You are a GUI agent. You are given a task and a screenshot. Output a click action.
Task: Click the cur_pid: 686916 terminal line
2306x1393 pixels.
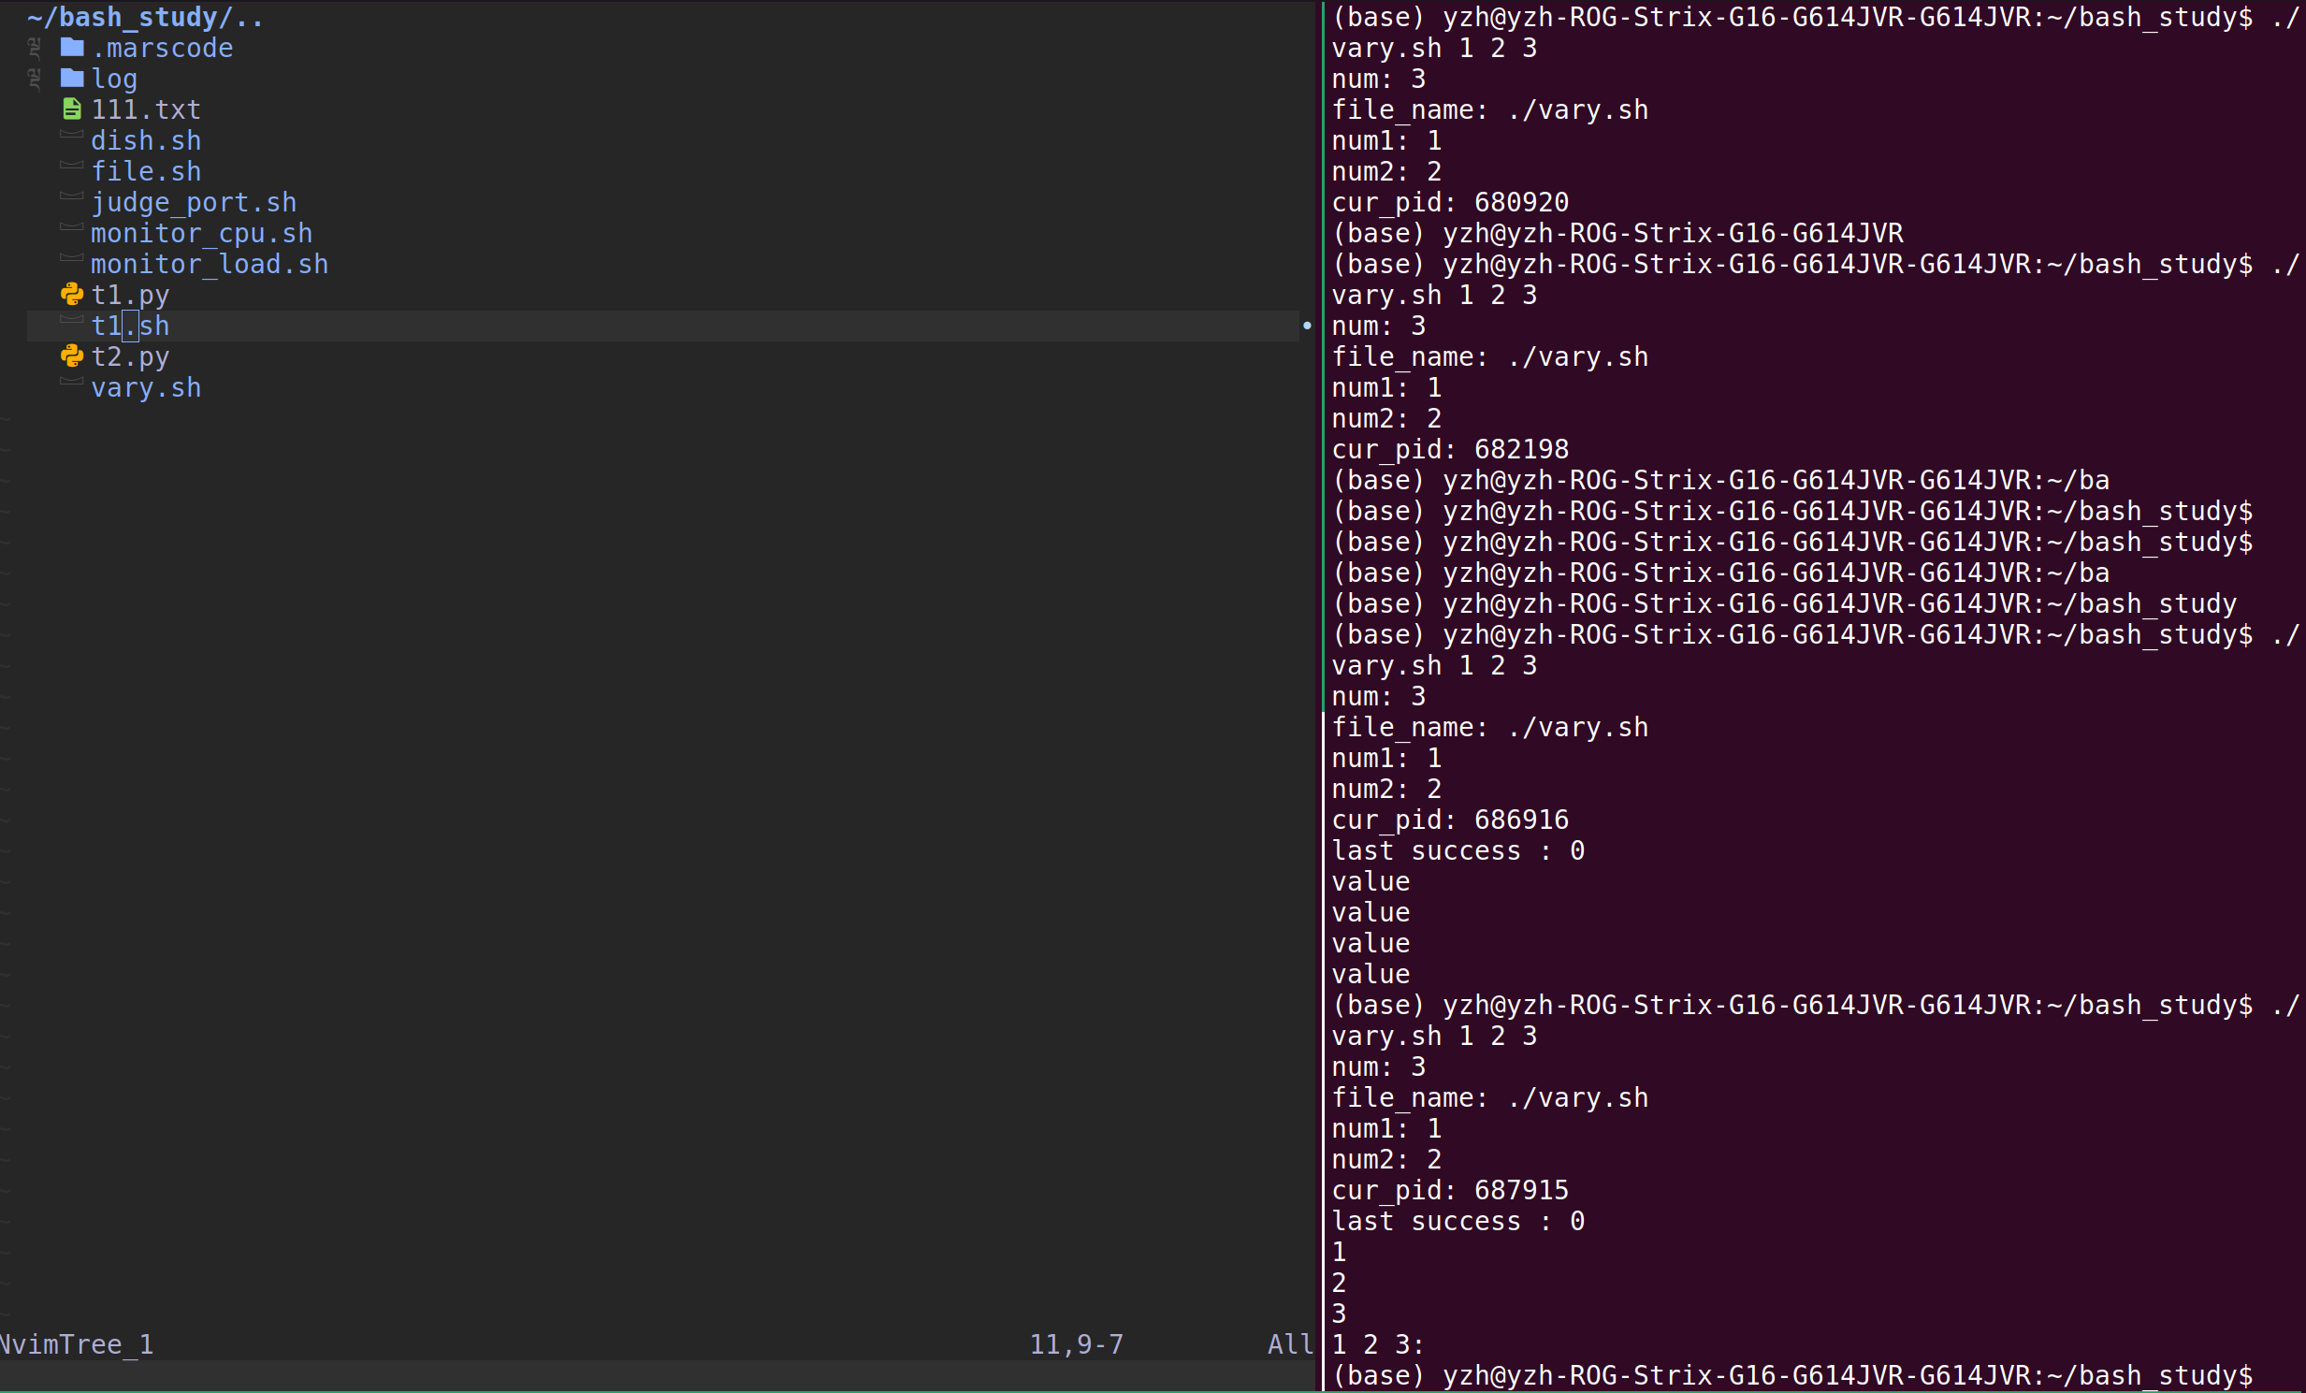click(1450, 820)
